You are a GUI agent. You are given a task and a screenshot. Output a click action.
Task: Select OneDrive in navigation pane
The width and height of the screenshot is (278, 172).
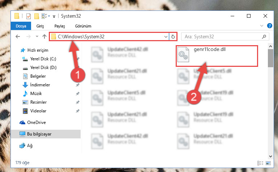point(37,122)
